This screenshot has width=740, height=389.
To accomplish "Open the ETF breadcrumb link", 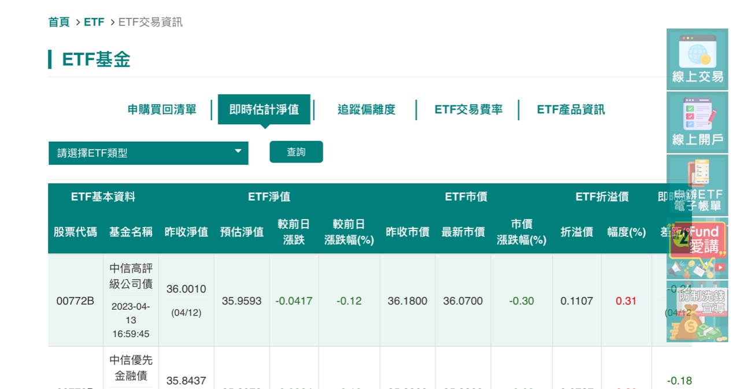I will (x=94, y=22).
